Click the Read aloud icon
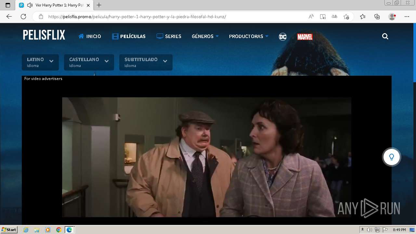This screenshot has width=416, height=234. point(311,17)
